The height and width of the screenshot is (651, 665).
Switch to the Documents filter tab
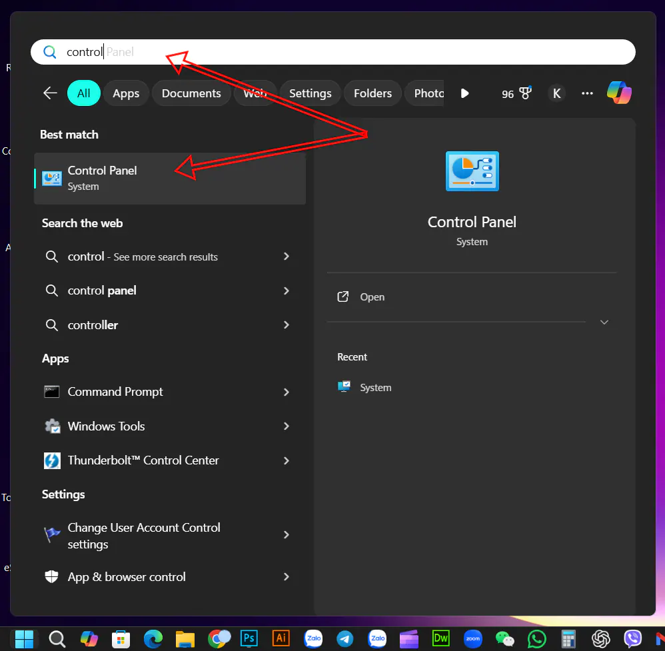[x=191, y=93]
